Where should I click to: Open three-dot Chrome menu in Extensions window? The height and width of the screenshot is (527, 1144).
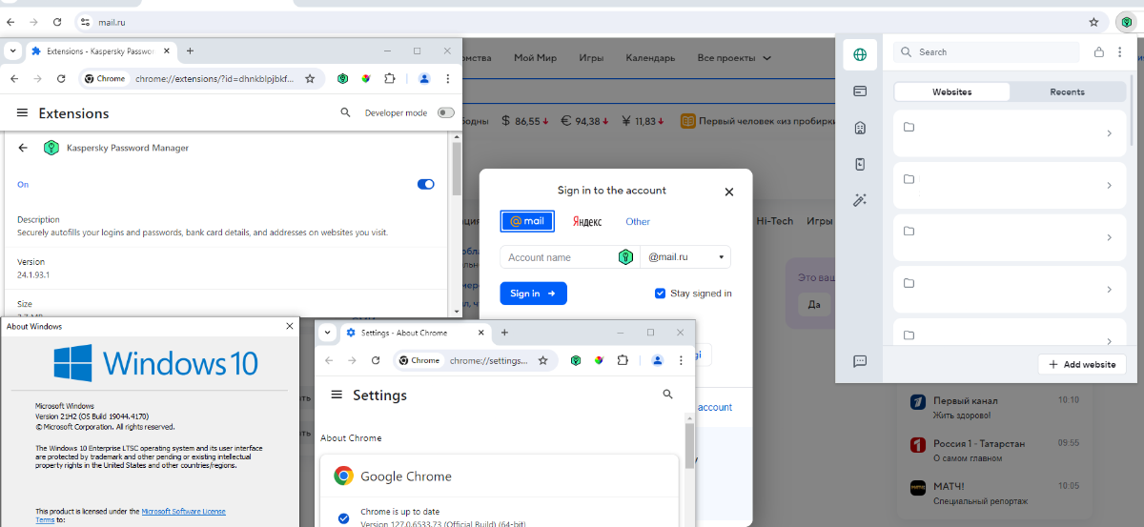448,78
